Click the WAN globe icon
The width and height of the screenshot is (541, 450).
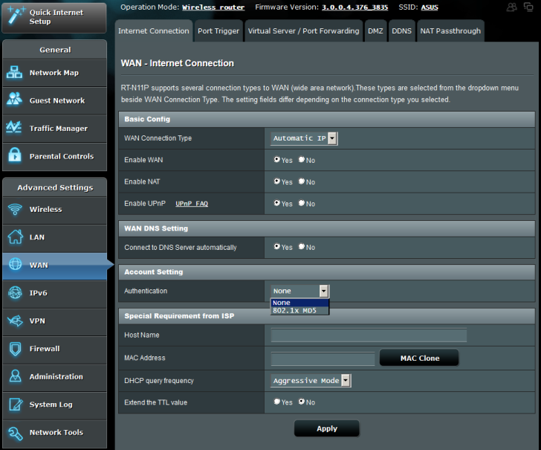15,264
